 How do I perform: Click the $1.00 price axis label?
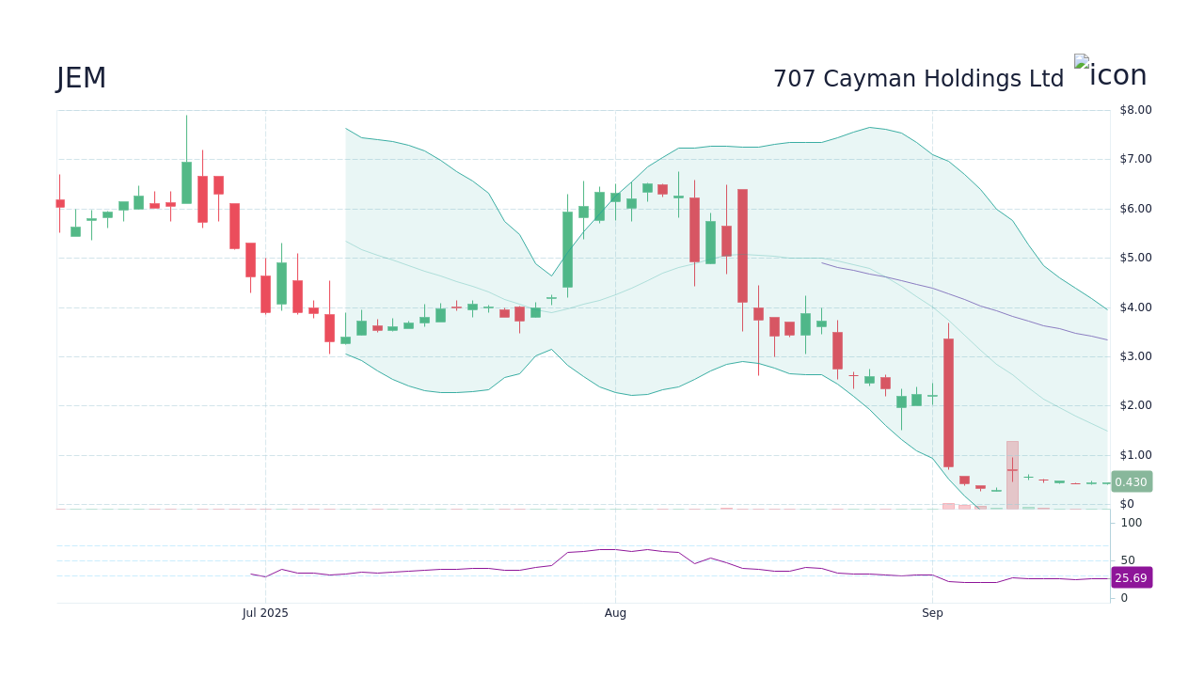[1135, 455]
